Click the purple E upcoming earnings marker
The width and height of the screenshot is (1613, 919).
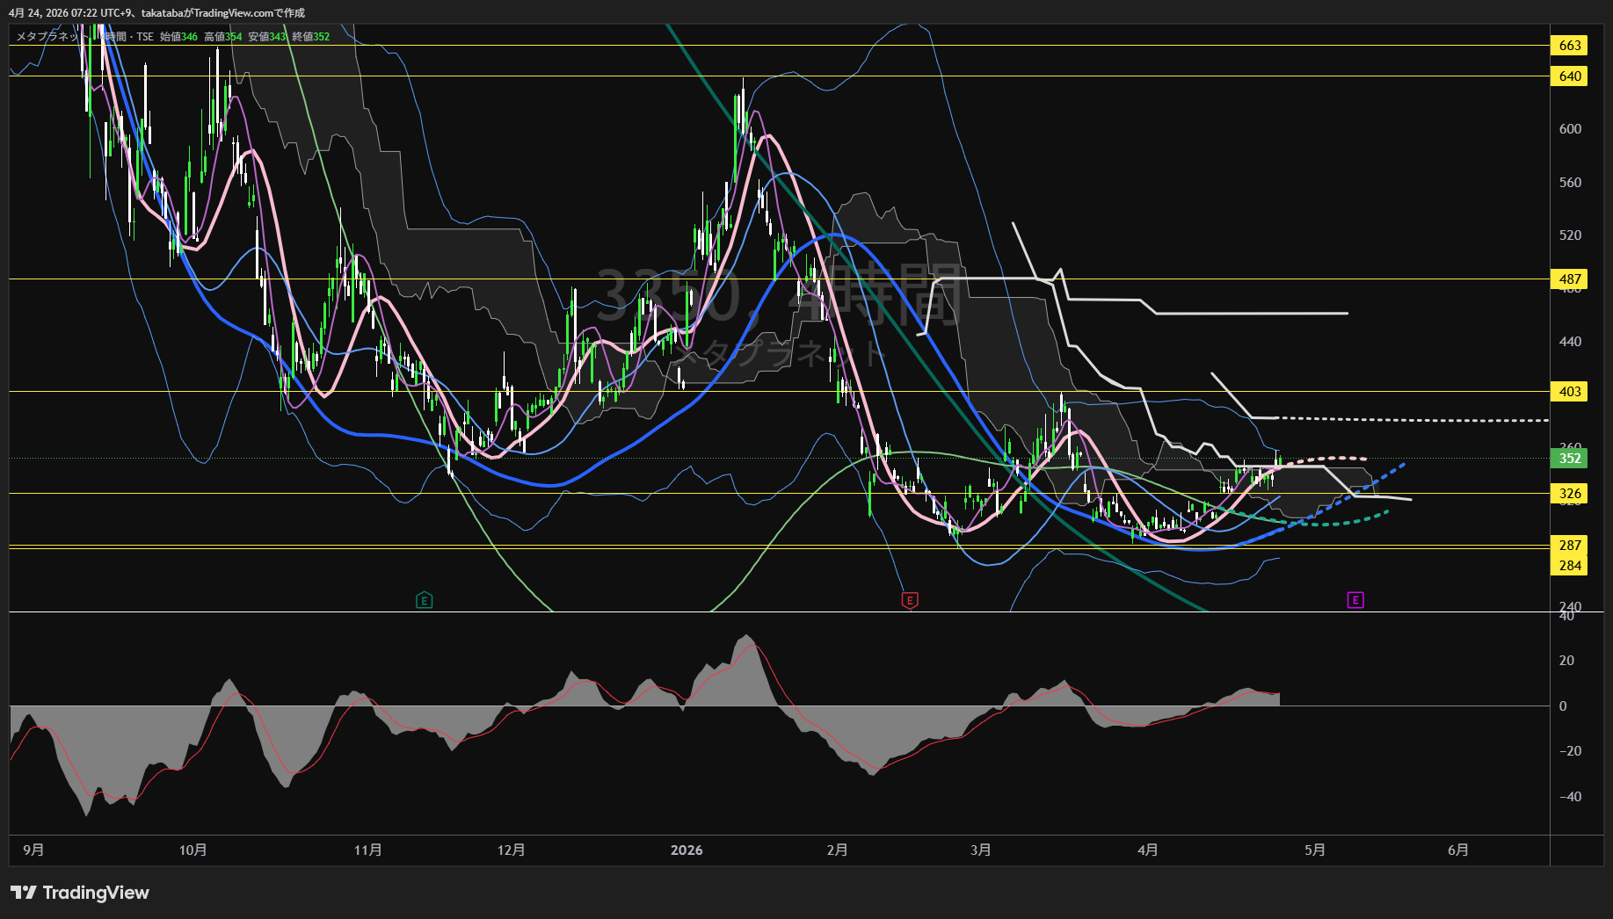1355,600
